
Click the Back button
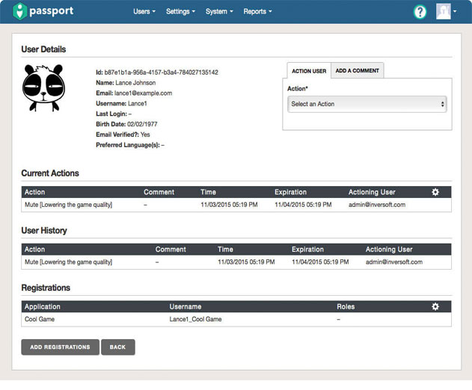coord(117,347)
